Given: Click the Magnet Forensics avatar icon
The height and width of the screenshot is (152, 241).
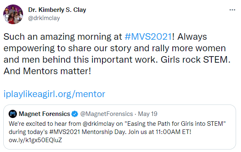Looking at the screenshot, I should [x=13, y=114].
